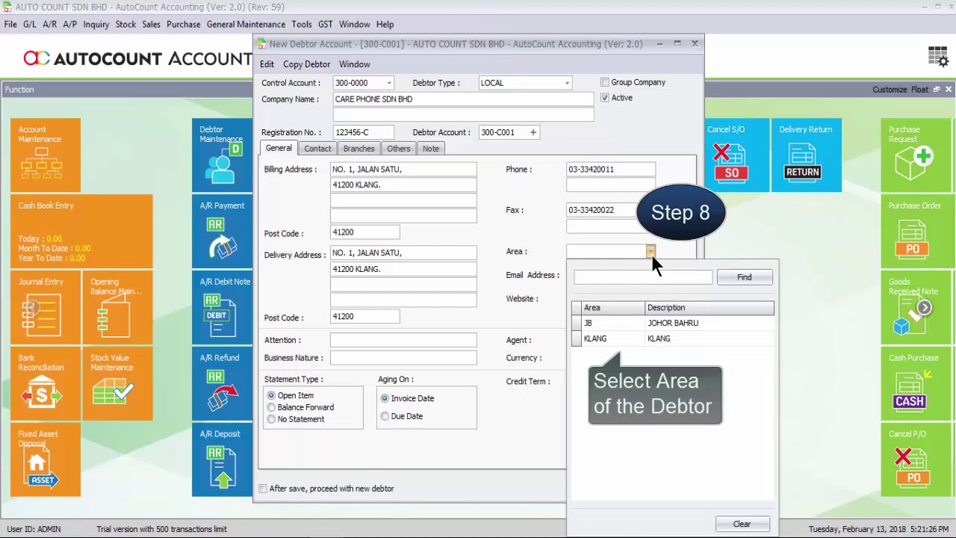
Task: Select Due Date aging option
Action: pyautogui.click(x=385, y=416)
